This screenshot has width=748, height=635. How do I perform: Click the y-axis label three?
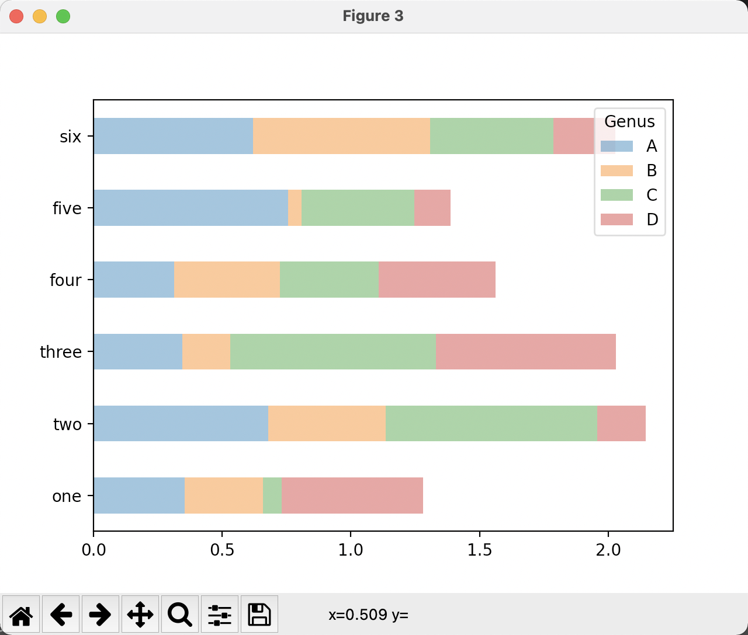point(61,352)
